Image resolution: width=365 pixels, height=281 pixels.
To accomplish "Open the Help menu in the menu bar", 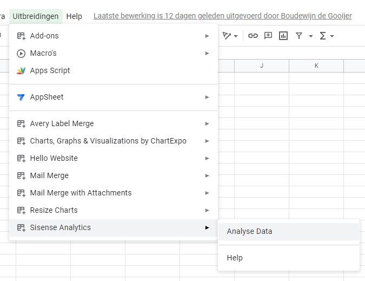I will tap(74, 16).
